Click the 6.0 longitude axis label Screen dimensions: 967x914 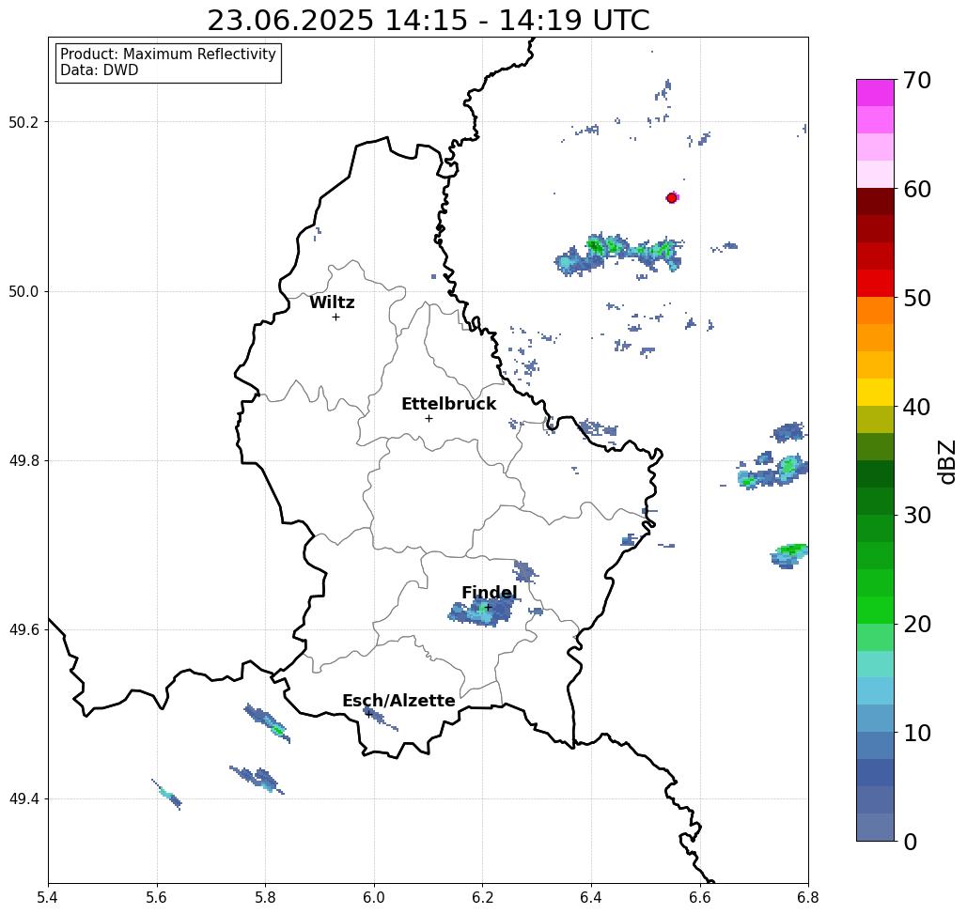pyautogui.click(x=374, y=897)
